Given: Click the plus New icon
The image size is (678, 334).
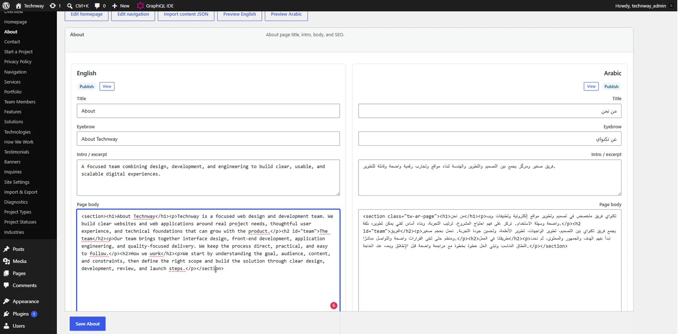Looking at the screenshot, I should tap(115, 6).
